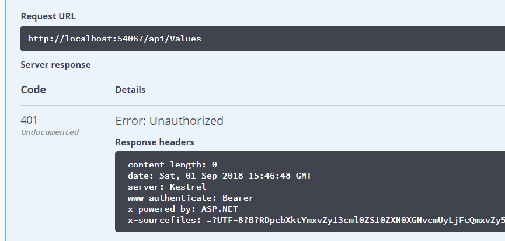Click the content-length: 0 header line
Screen dimensions: 505x241
[172, 165]
